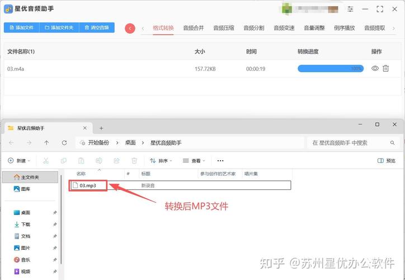Open the 排序 sort dropdown

pos(161,161)
